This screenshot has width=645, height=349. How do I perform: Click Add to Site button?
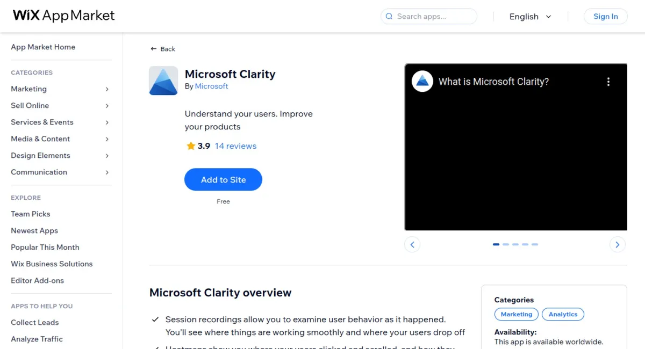[223, 180]
